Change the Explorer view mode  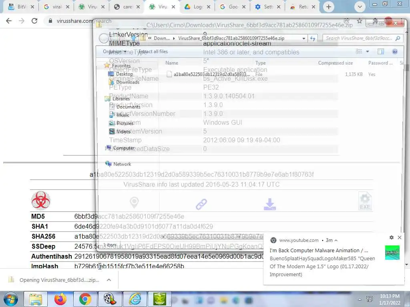(x=359, y=52)
